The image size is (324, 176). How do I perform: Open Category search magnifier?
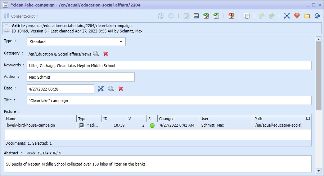(96, 54)
